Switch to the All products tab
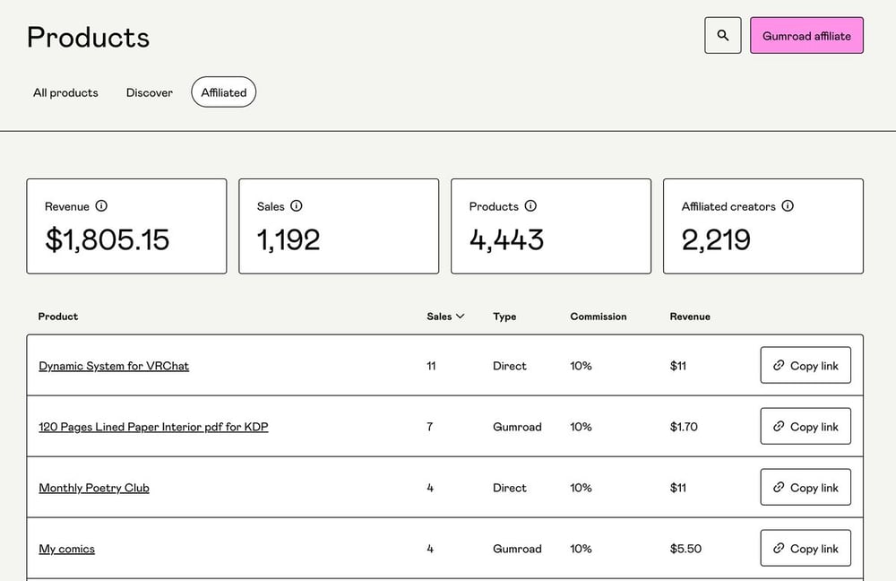Screen dimensions: 896x581 [x=65, y=92]
